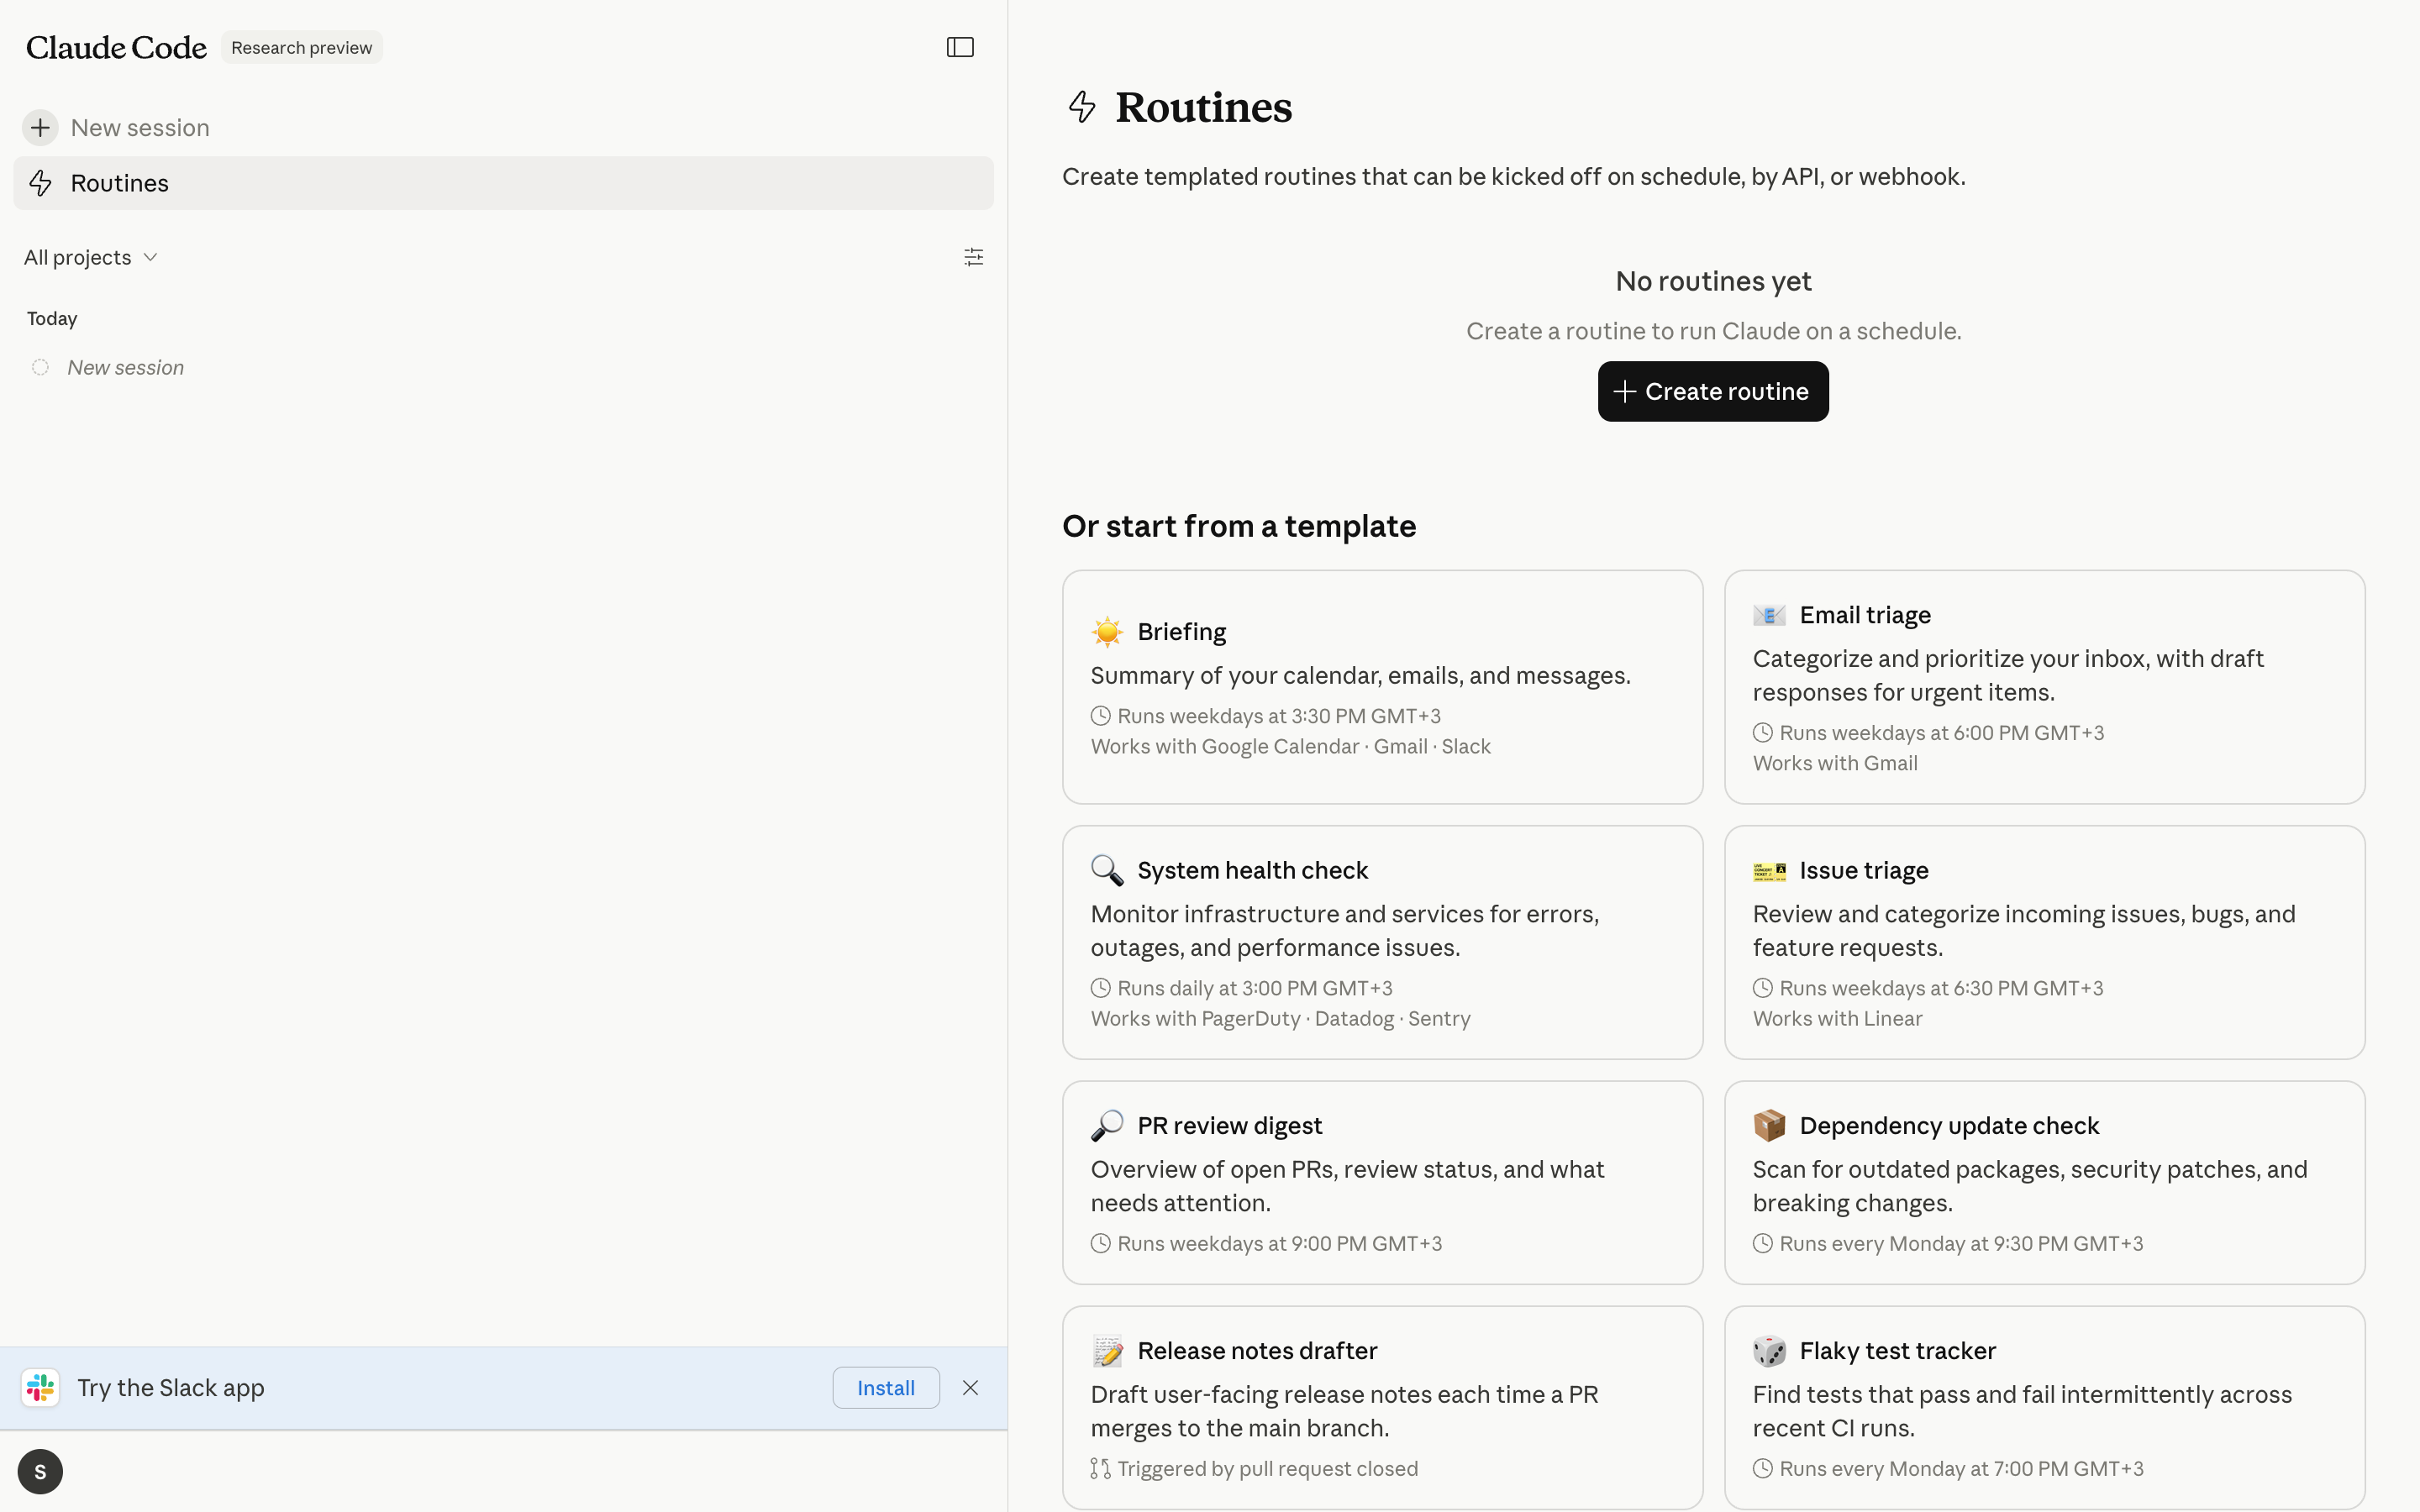
Task: Click the clock icon in the Flaky test tracker schedule
Action: point(1763,1469)
